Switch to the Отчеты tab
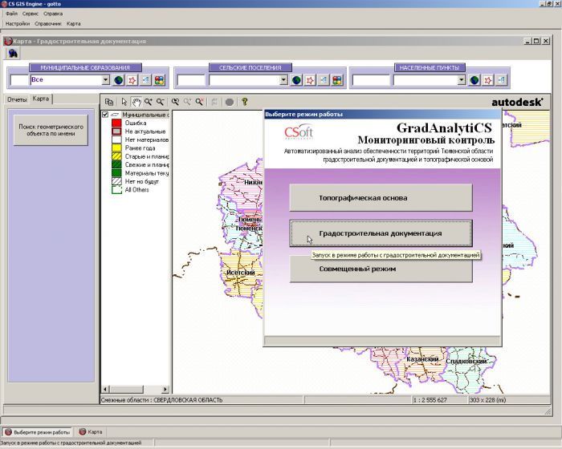The height and width of the screenshot is (449, 562). click(17, 99)
